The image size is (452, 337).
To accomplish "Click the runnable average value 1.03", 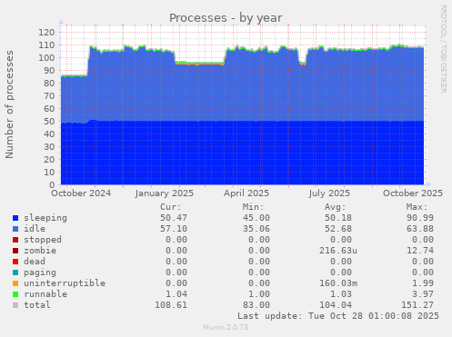I will coord(341,294).
